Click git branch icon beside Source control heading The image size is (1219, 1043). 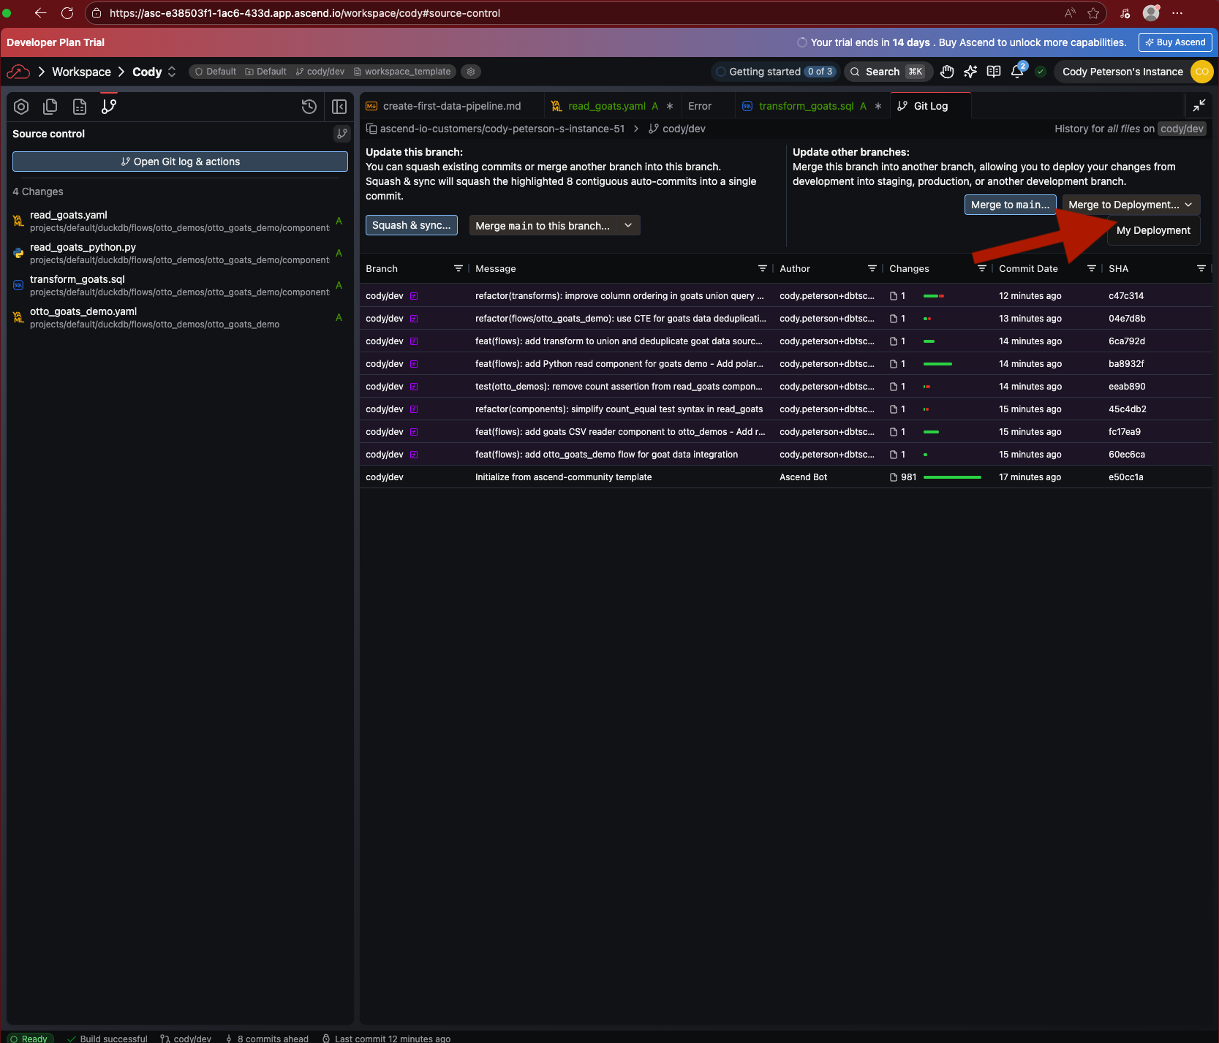pyautogui.click(x=341, y=134)
